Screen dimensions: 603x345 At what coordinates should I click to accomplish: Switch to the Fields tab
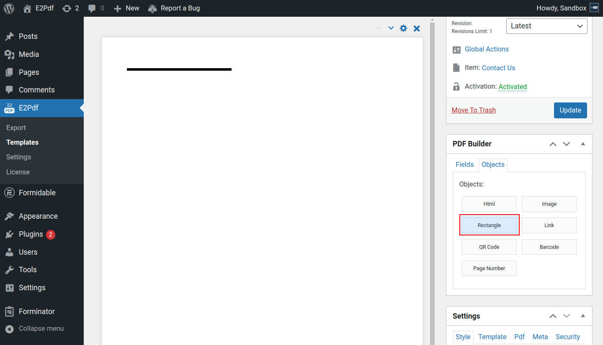pyautogui.click(x=464, y=165)
